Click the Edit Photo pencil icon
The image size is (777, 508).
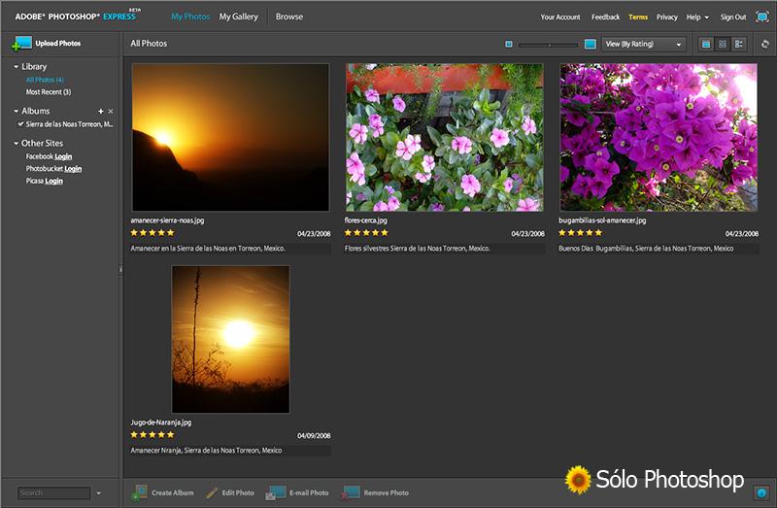[x=212, y=492]
